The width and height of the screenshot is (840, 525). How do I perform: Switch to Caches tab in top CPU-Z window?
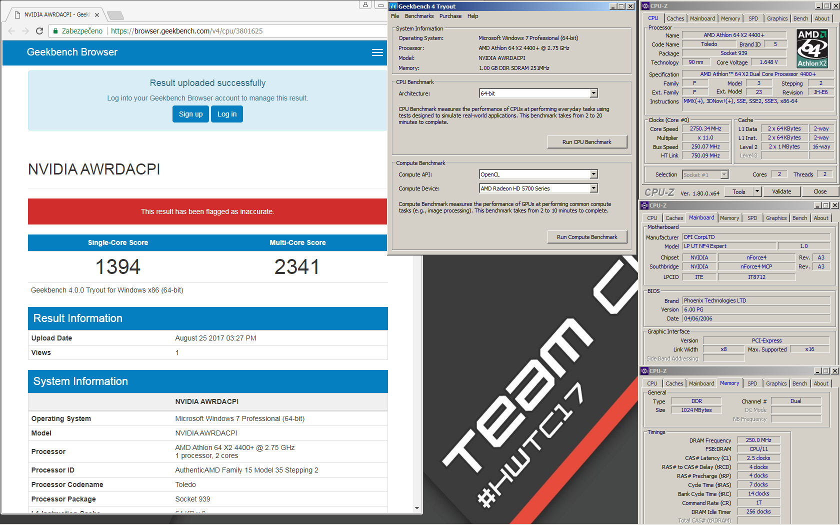click(x=675, y=18)
